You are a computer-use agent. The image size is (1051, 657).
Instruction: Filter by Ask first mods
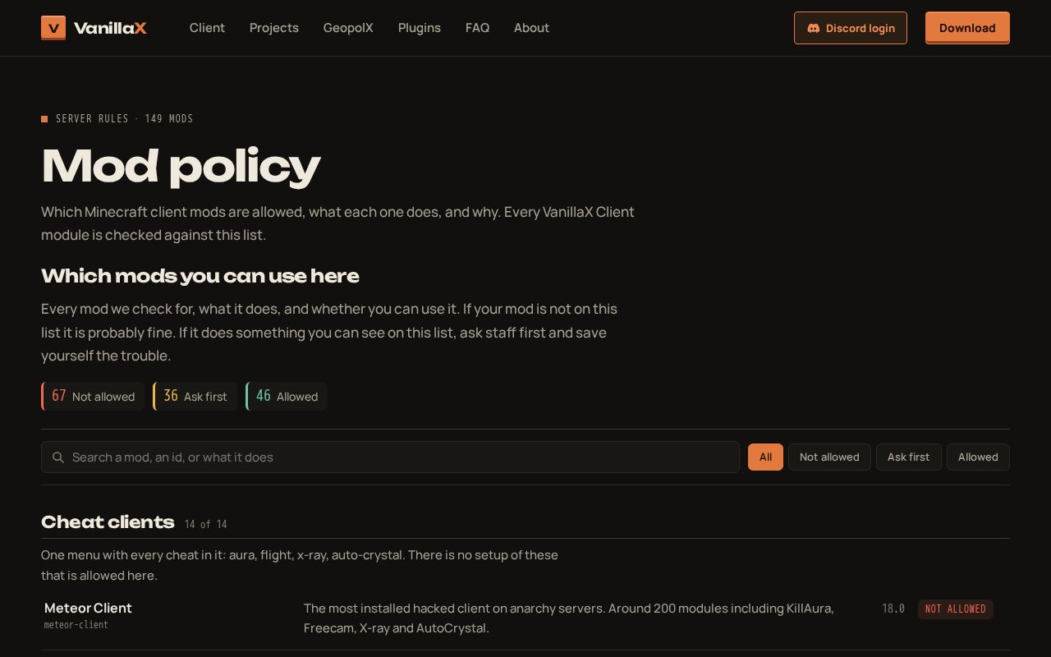pyautogui.click(x=908, y=457)
